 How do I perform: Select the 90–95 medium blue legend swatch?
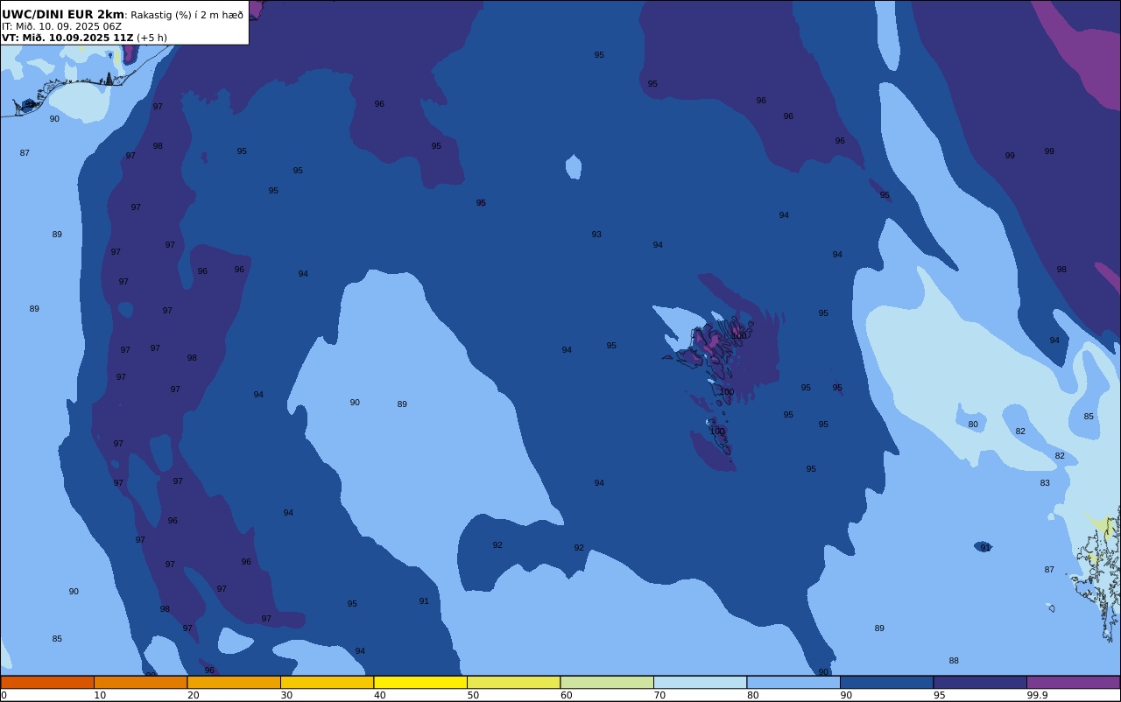(886, 682)
